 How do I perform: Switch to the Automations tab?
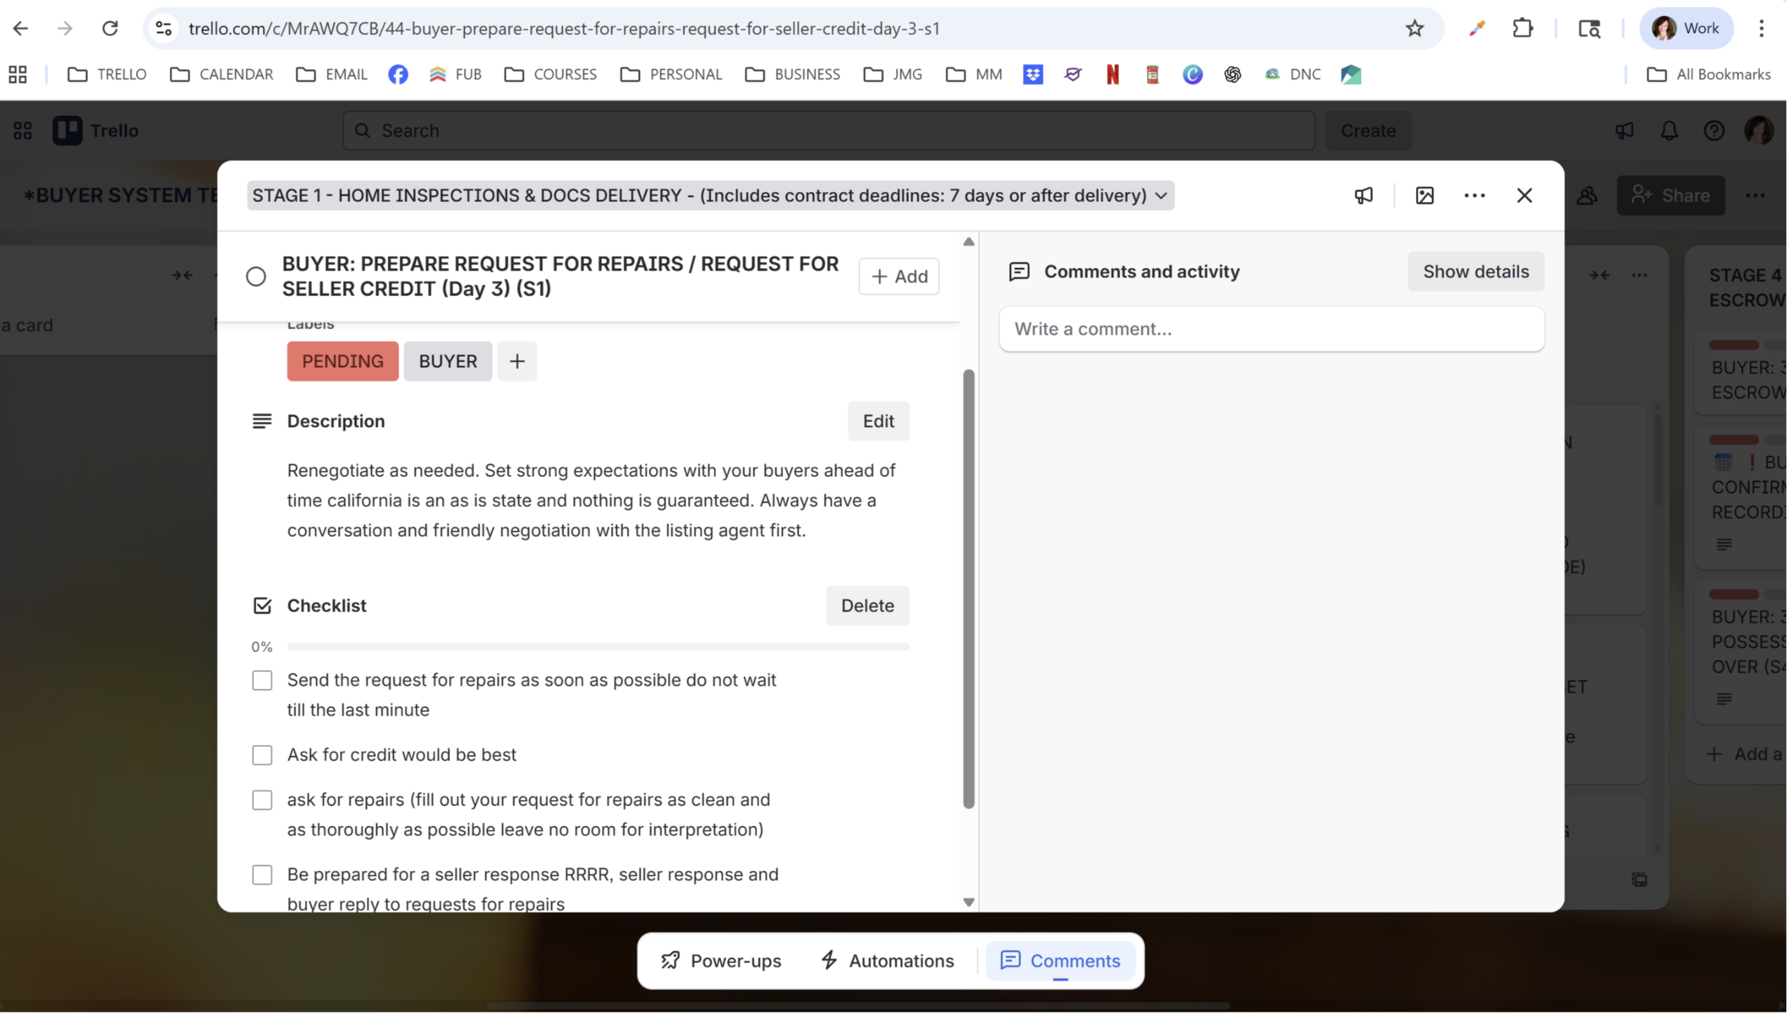click(887, 960)
